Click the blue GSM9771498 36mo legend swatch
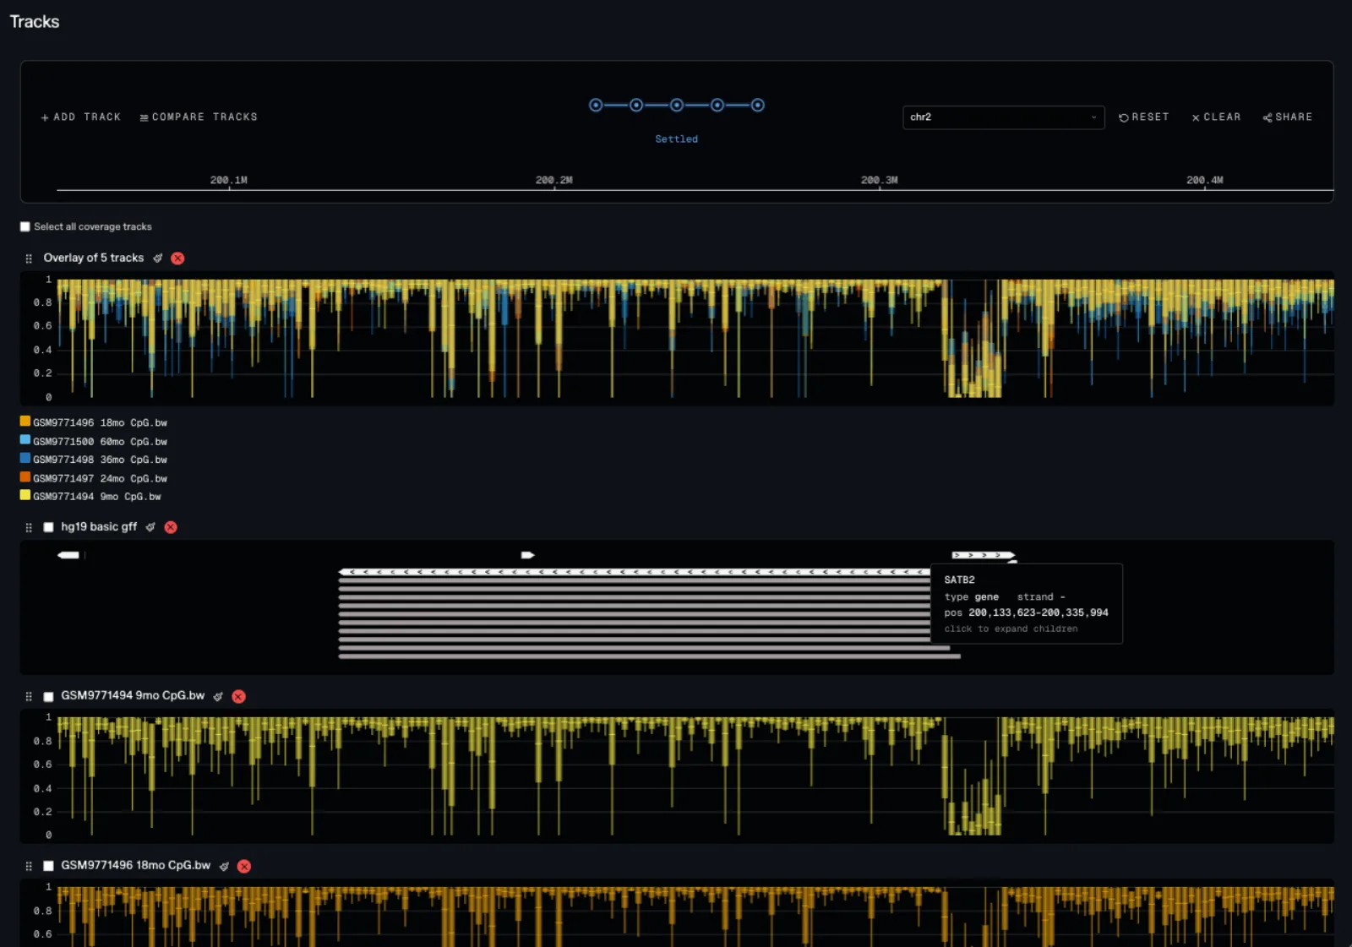This screenshot has width=1352, height=947. click(x=25, y=459)
